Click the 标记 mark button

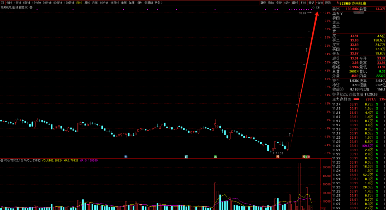coord(311,3)
